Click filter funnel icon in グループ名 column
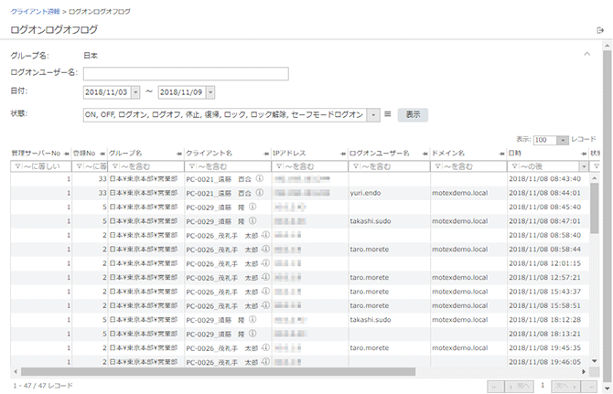 click(x=114, y=166)
